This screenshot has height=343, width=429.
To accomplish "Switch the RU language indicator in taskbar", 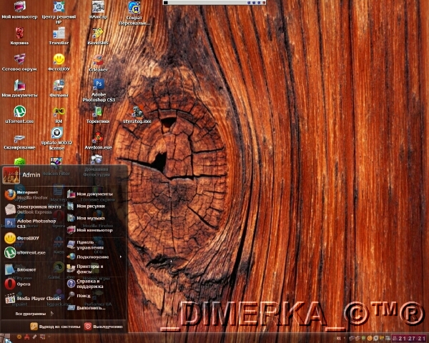I will [x=338, y=337].
